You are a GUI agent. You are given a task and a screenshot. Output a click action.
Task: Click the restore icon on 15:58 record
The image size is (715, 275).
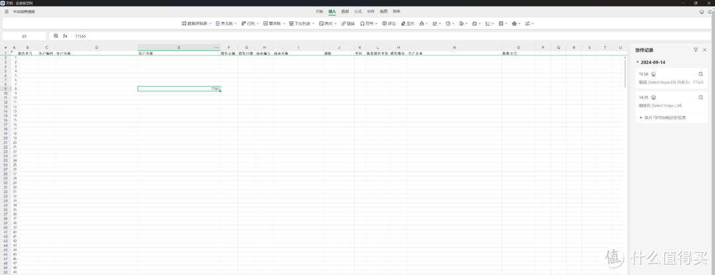click(700, 74)
